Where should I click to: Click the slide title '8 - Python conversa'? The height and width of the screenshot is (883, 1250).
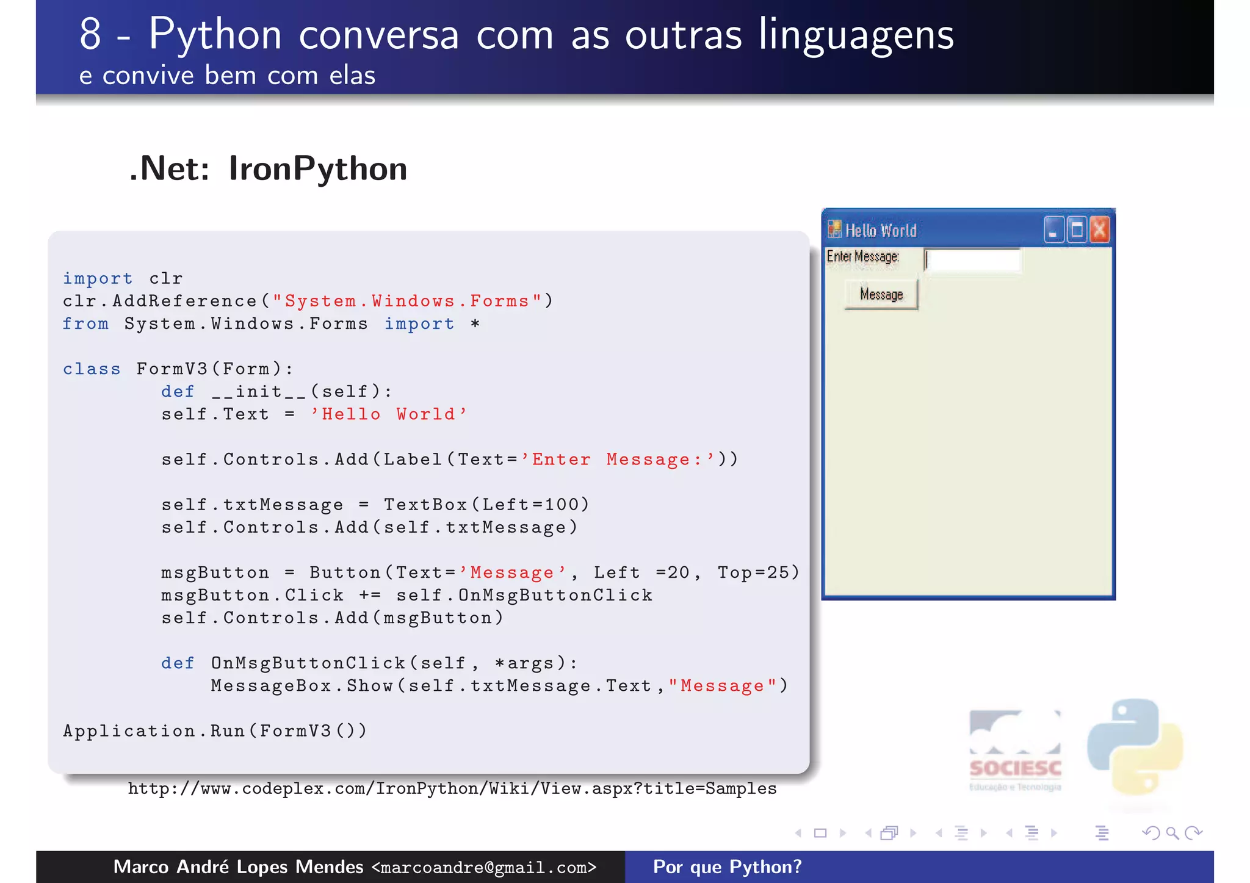tap(516, 35)
